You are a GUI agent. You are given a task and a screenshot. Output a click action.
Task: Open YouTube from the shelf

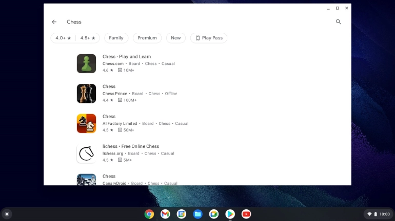[x=246, y=214]
